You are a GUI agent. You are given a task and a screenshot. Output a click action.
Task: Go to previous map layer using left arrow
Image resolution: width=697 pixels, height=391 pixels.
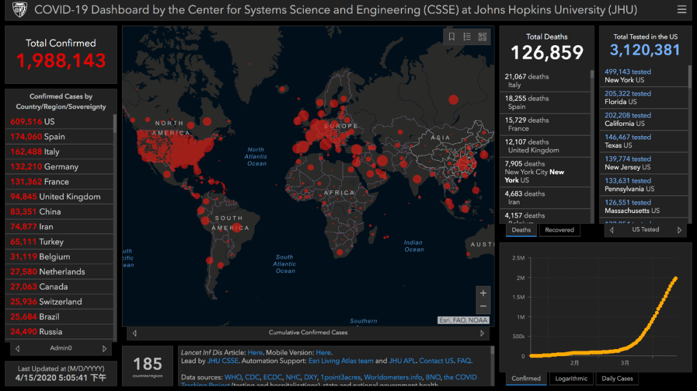pos(134,333)
